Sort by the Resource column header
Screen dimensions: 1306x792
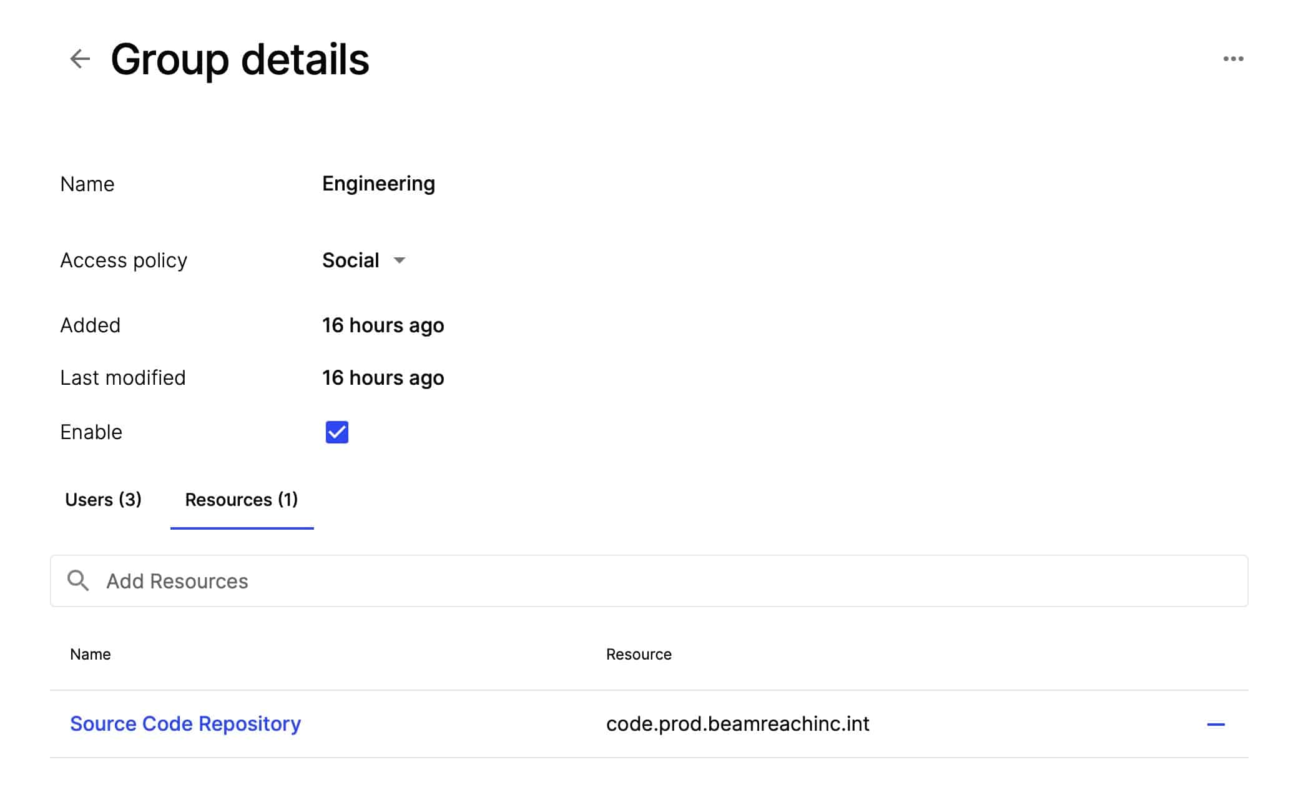639,654
